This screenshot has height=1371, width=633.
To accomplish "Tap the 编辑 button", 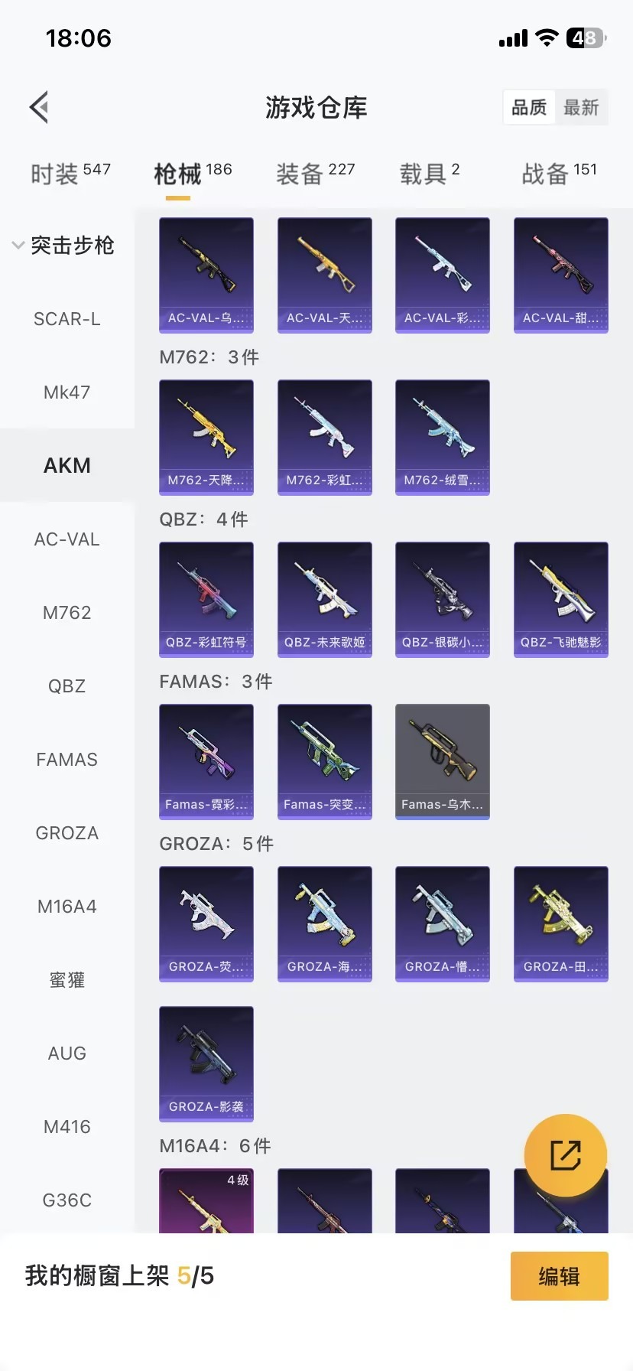I will [560, 1276].
